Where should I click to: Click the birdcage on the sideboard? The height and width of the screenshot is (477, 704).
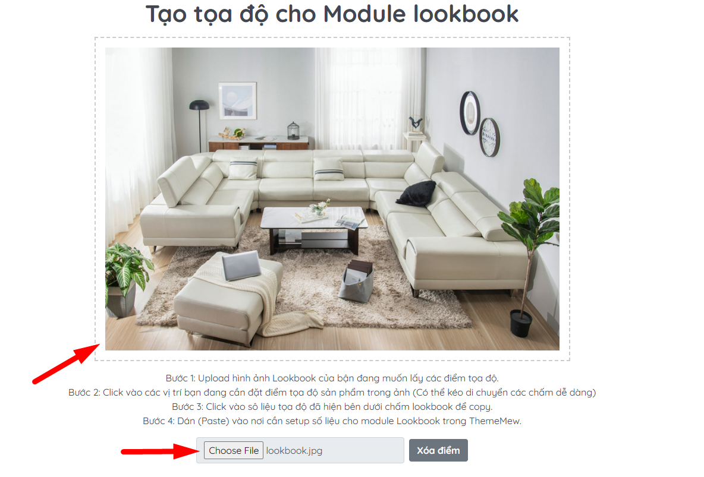[x=293, y=130]
